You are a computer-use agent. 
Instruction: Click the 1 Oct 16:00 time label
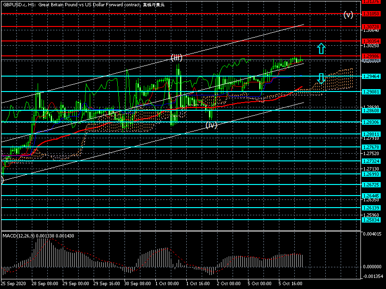[x=198, y=284]
